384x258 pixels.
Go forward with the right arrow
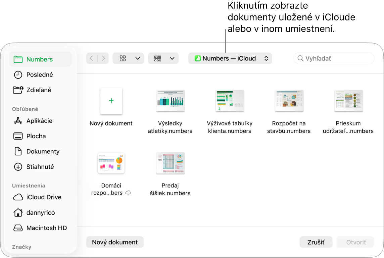coord(103,58)
